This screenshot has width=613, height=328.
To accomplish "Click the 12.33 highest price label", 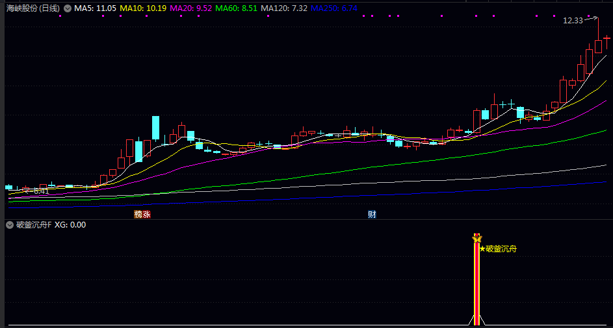I will (573, 21).
